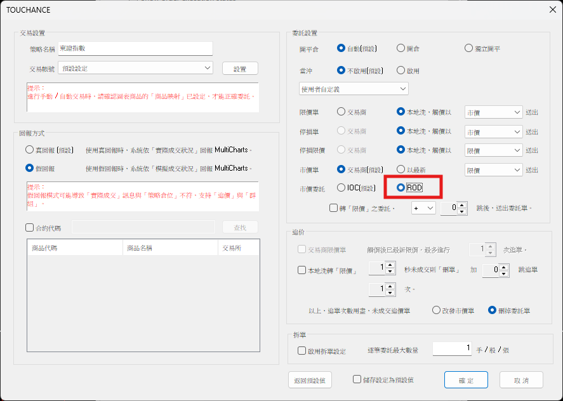This screenshot has width=563, height=401.
Task: Select 獨立開平 radio option
Action: click(x=469, y=48)
